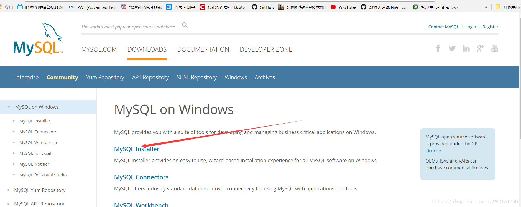This screenshot has height=207, width=521.
Task: Go to MYSQL.COM tab
Action: coord(99,49)
